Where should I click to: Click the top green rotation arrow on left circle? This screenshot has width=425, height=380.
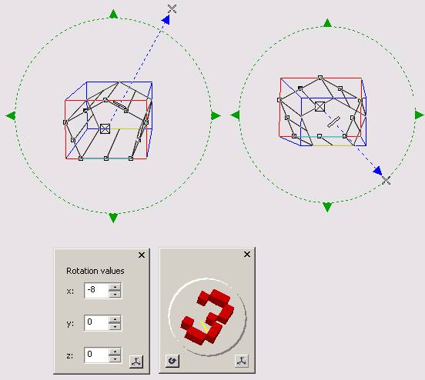[113, 14]
